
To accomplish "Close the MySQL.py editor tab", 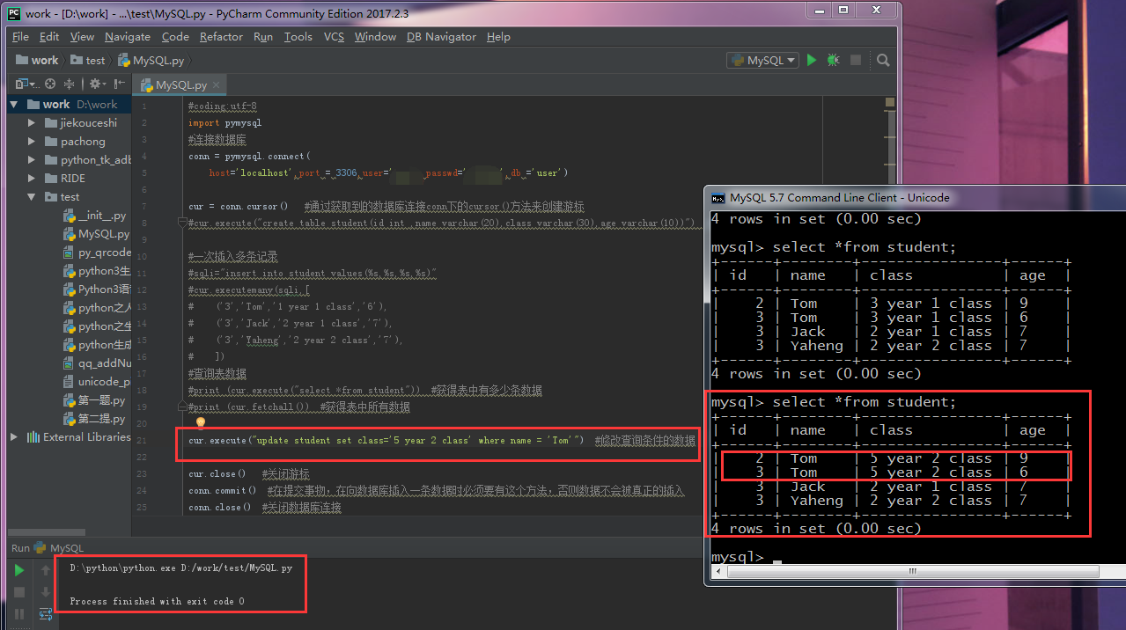I will tap(217, 85).
